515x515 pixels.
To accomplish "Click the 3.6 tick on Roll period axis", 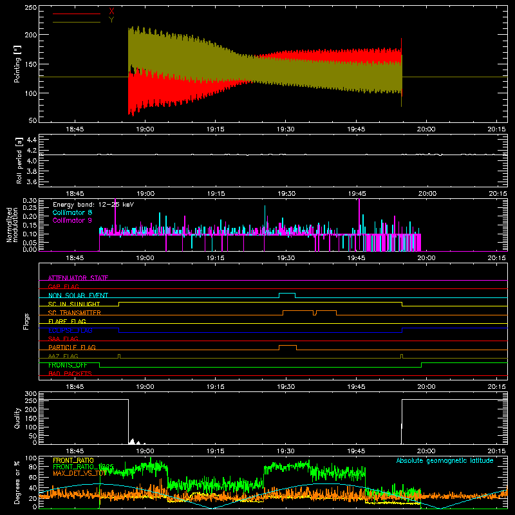I will [32, 182].
